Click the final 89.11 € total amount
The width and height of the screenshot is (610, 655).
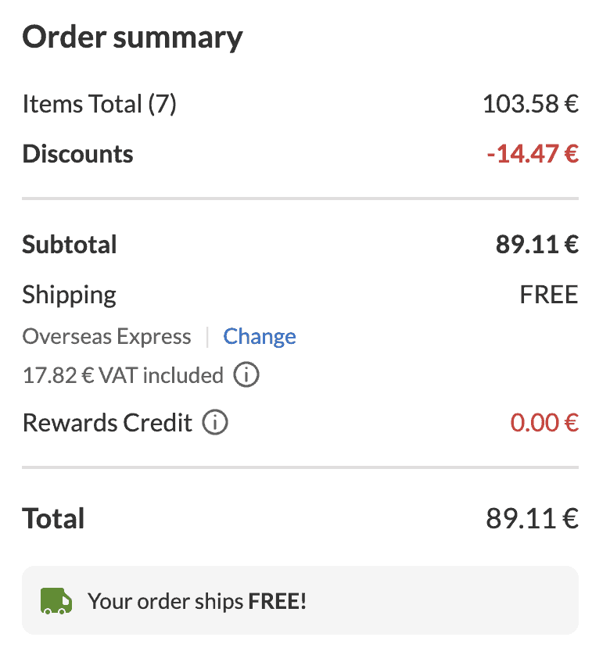[532, 519]
